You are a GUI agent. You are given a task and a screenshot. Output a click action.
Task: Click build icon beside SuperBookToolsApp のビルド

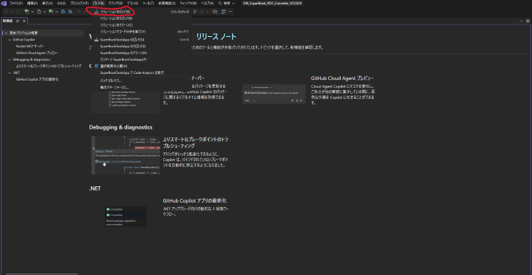tap(96, 39)
